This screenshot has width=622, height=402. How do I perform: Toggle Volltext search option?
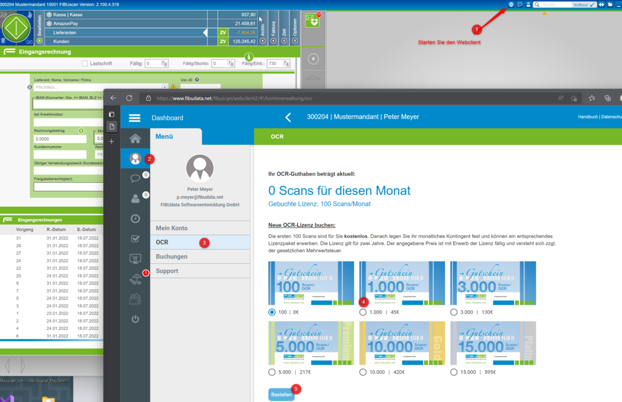(584, 5)
